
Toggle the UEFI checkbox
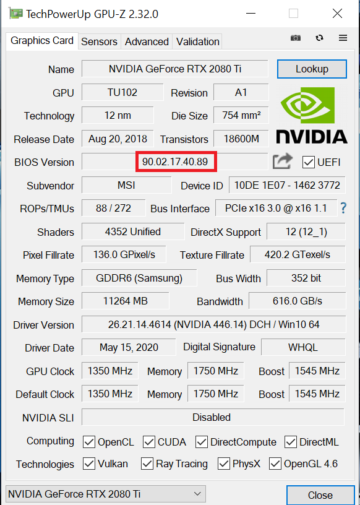(x=308, y=162)
